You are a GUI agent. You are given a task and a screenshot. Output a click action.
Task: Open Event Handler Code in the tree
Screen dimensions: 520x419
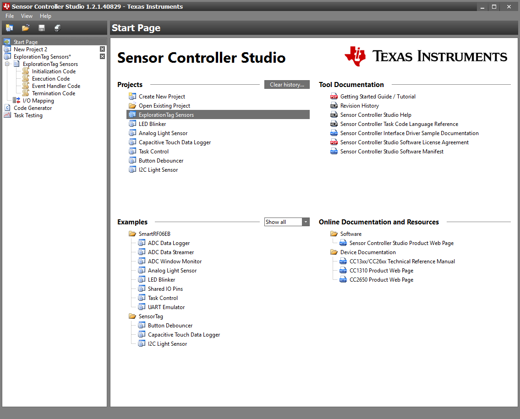[x=56, y=86]
